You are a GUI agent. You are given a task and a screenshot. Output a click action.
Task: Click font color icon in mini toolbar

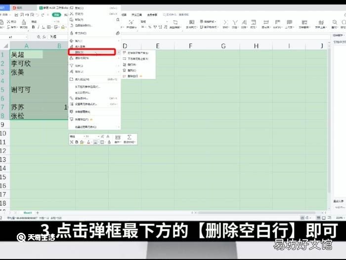88,142
